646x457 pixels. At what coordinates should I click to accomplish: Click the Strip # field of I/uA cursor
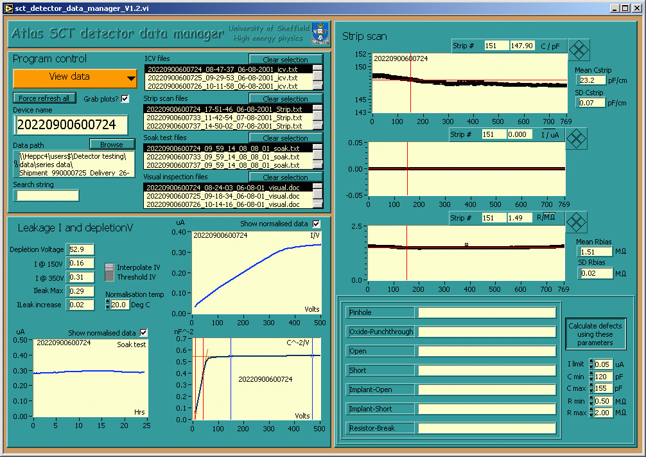(494, 134)
